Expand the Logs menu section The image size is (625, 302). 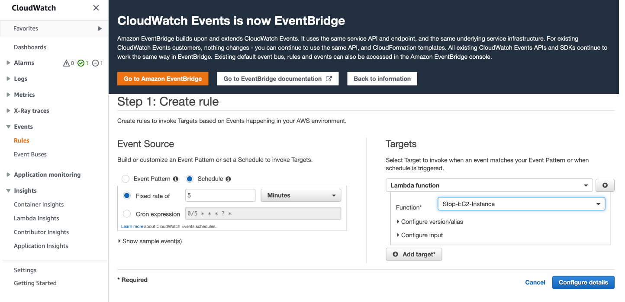9,79
